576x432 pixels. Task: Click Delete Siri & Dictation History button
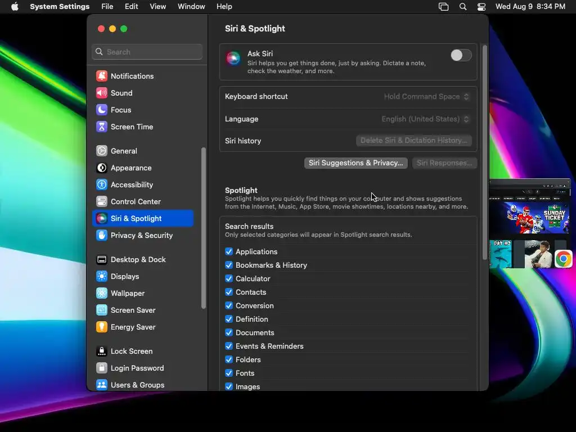pyautogui.click(x=414, y=140)
